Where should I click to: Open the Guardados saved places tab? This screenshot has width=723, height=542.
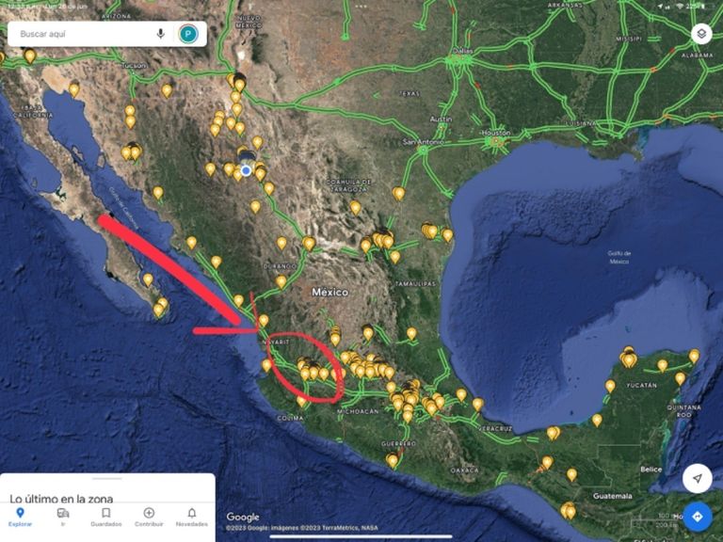(106, 518)
